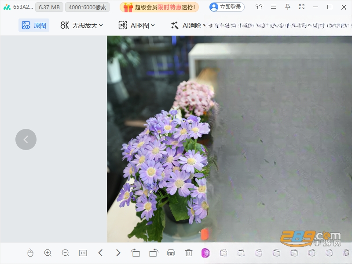
Task: Select the 原图 original image view
Action: [x=34, y=25]
